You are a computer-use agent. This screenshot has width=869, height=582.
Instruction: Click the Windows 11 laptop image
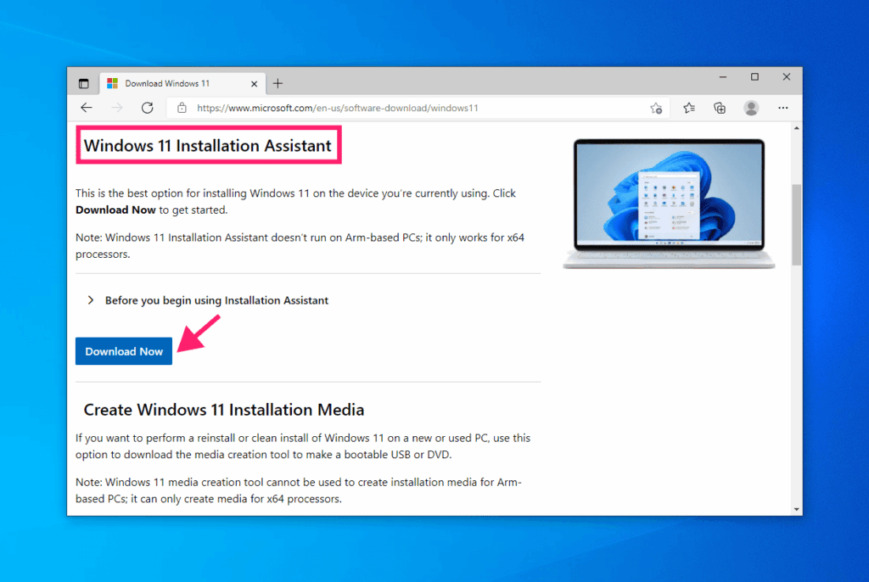[669, 204]
